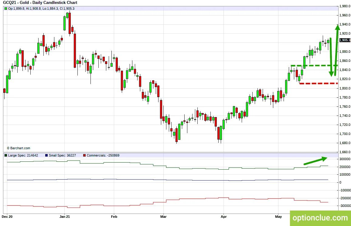Click the Commercials: -250869 label

tap(103, 155)
